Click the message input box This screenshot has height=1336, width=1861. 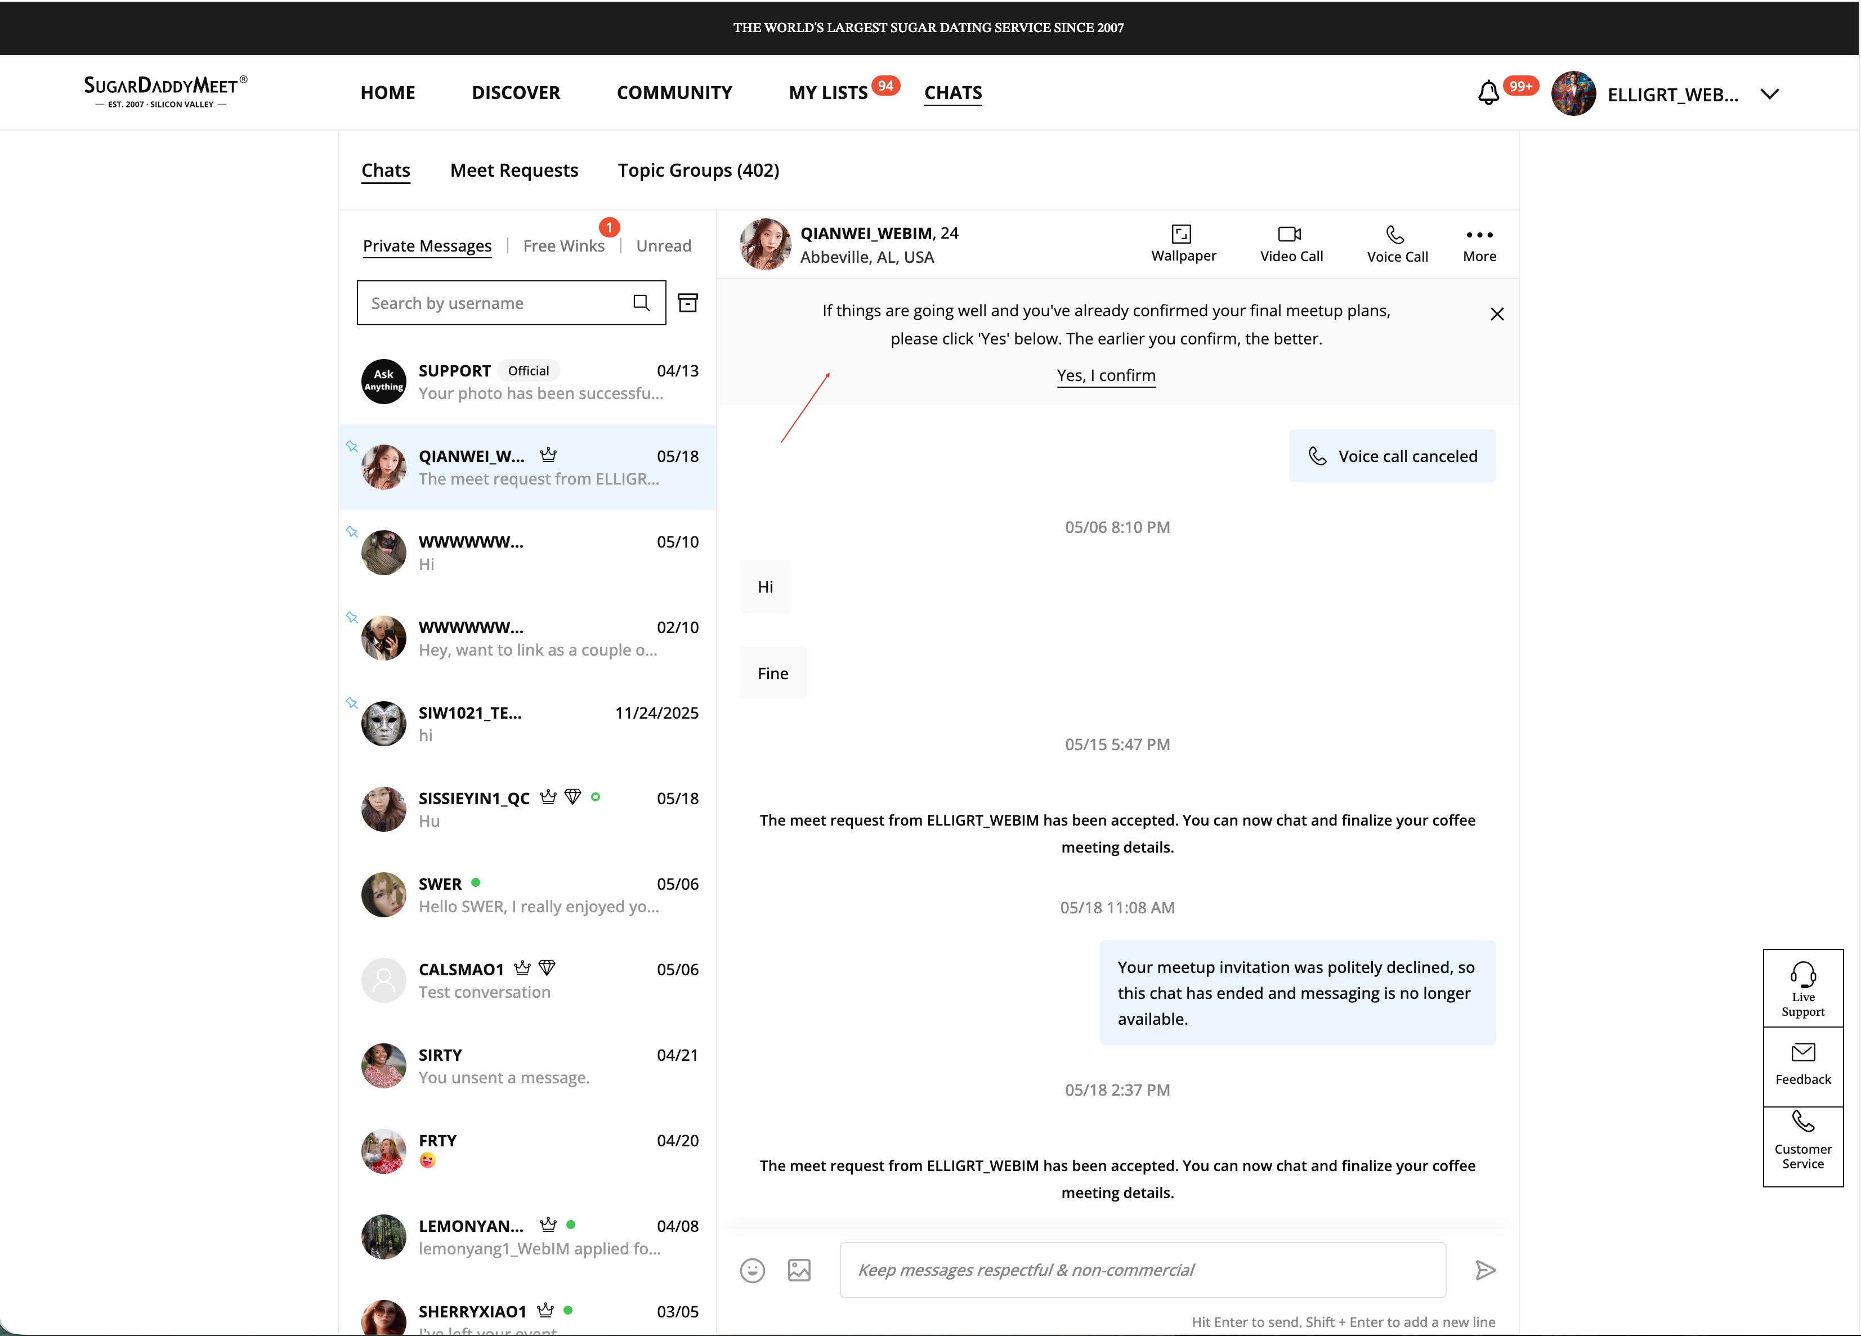[x=1142, y=1270]
